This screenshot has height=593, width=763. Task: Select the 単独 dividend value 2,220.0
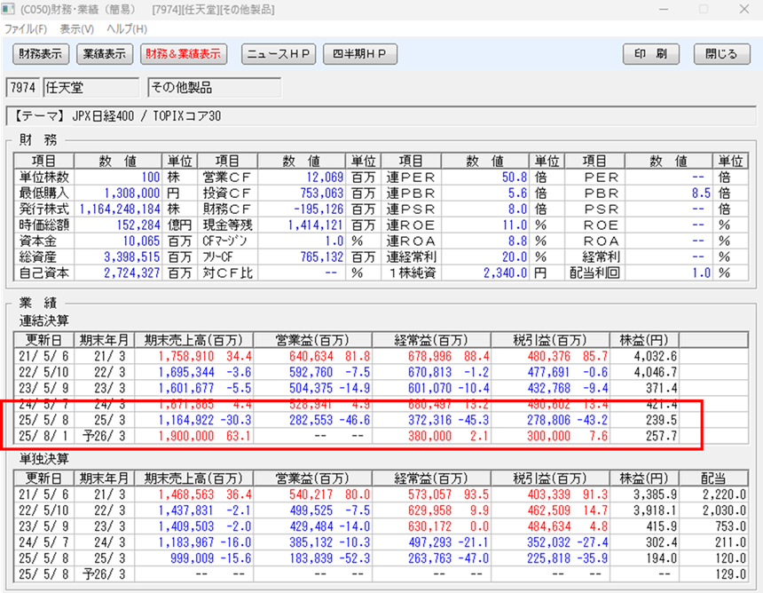tap(725, 494)
